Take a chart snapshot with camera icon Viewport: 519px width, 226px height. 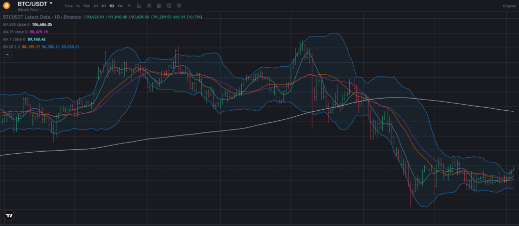159,6
